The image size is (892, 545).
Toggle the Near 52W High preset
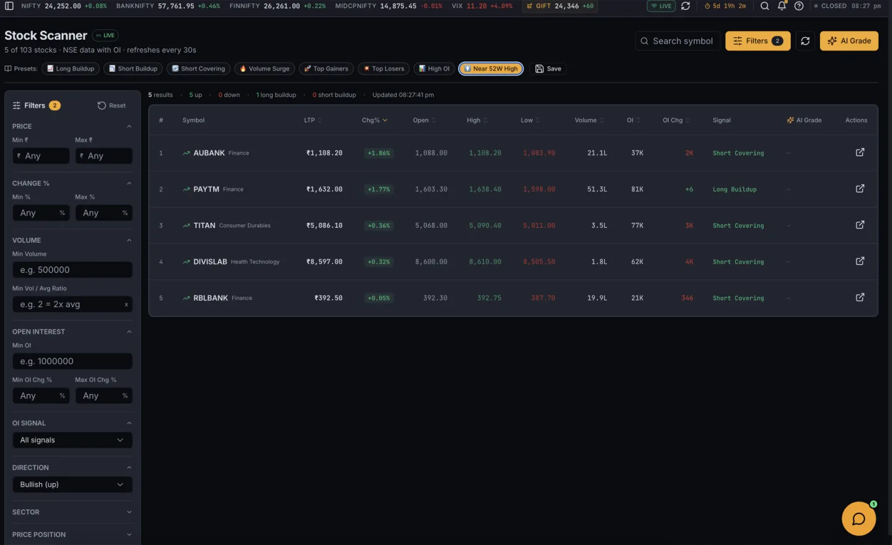click(491, 69)
